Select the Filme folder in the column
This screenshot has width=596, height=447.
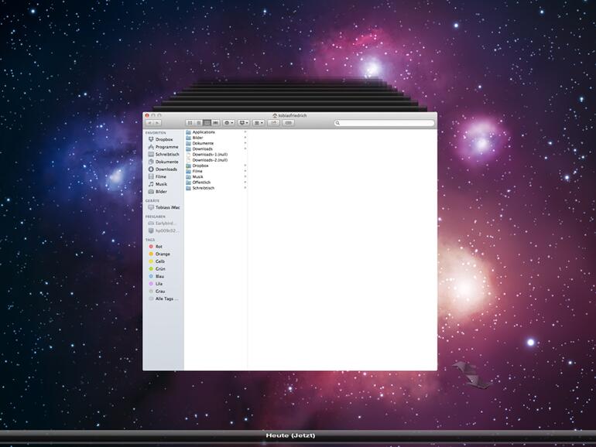(x=216, y=171)
